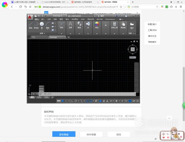The image size is (185, 142).
Task: Open the Properties (特性) color wheel panel
Action: tap(97, 25)
